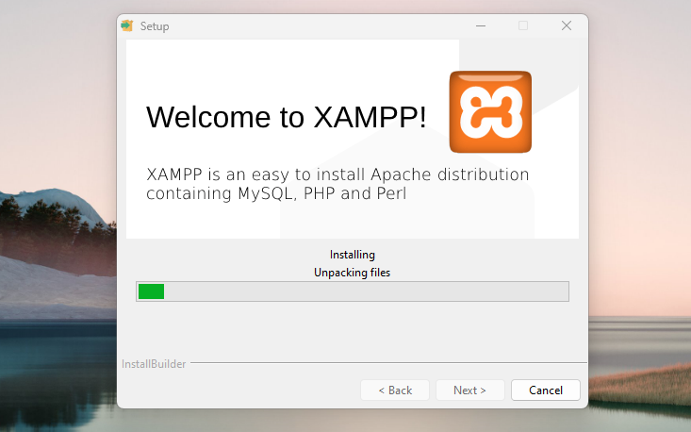Click the greyed-out maximize button
Screen dimensions: 691x432
(x=523, y=25)
